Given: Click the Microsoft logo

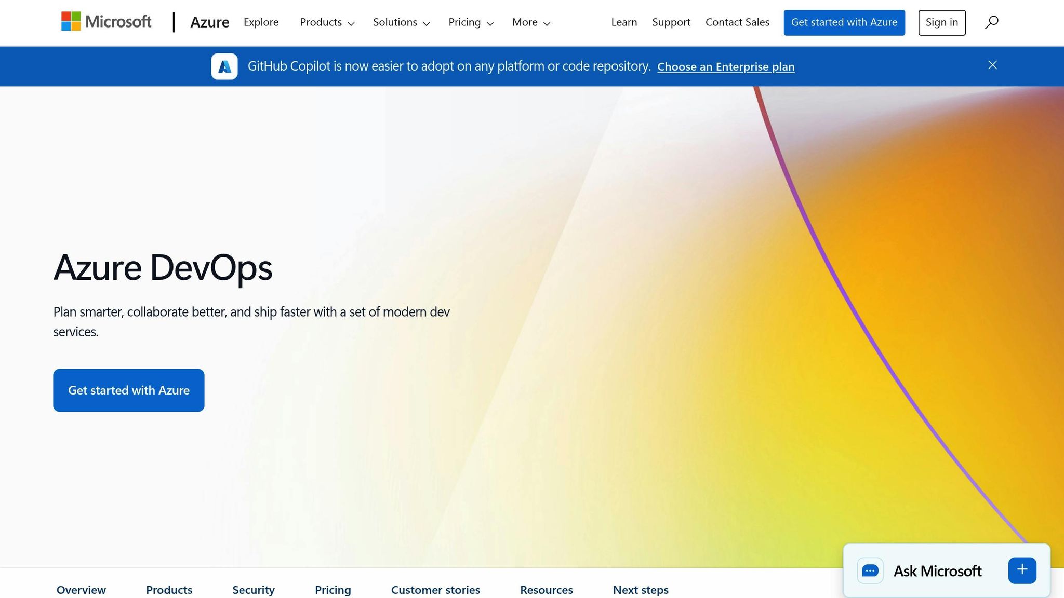Looking at the screenshot, I should (105, 22).
